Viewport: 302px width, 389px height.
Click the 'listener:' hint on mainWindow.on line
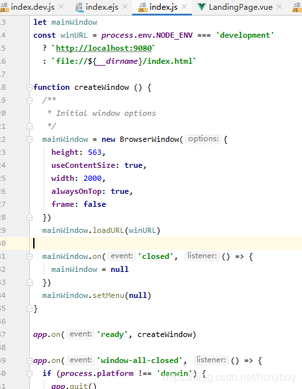click(x=202, y=256)
